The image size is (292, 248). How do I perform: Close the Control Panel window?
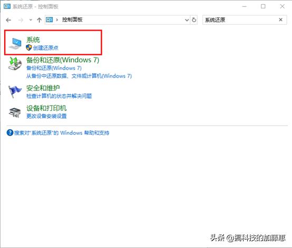click(282, 6)
